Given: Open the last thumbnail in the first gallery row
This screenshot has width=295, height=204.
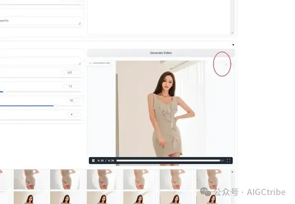Looking at the screenshot, I should coord(213,179).
